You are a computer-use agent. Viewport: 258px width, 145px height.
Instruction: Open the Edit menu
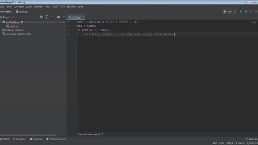coord(2,6)
